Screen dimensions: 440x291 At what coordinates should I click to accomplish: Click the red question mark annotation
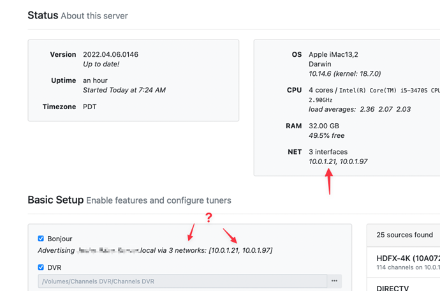pos(209,218)
